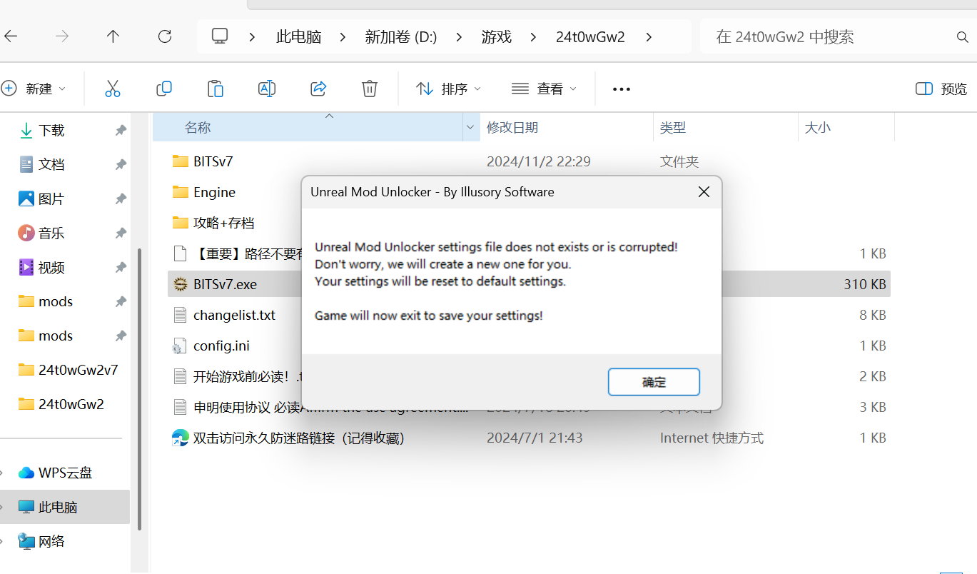977x574 pixels.
Task: Click the Back navigation arrow
Action: click(x=11, y=36)
